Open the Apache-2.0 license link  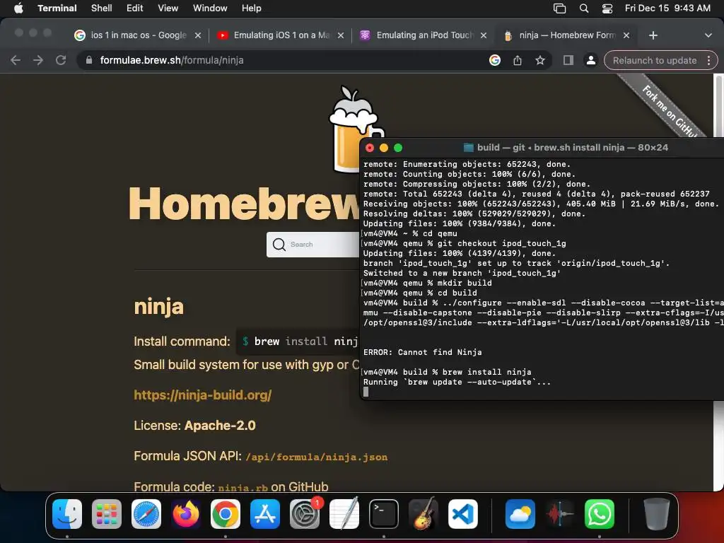220,425
